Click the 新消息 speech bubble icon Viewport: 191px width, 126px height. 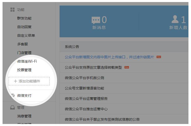pos(96,20)
